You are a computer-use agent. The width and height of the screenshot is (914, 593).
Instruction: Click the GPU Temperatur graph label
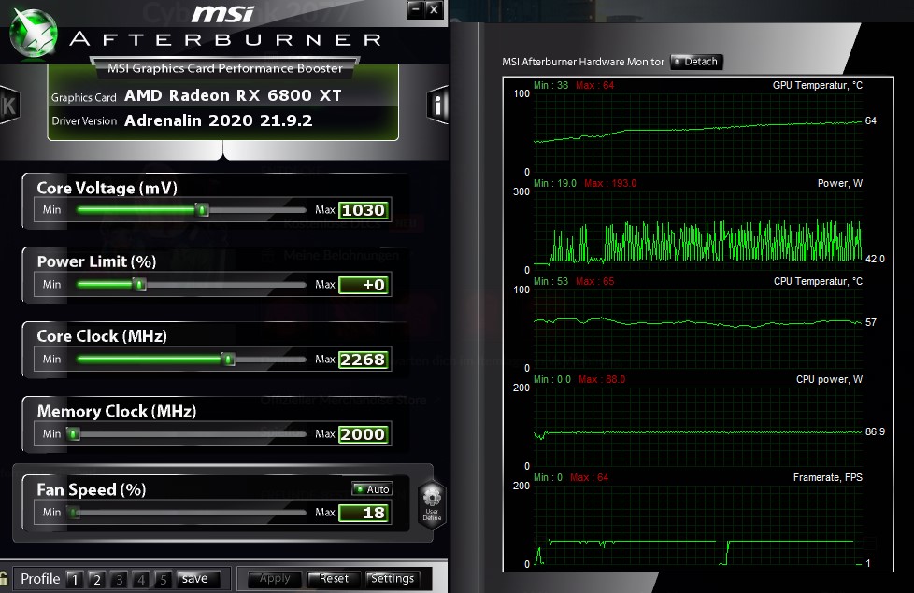(817, 85)
